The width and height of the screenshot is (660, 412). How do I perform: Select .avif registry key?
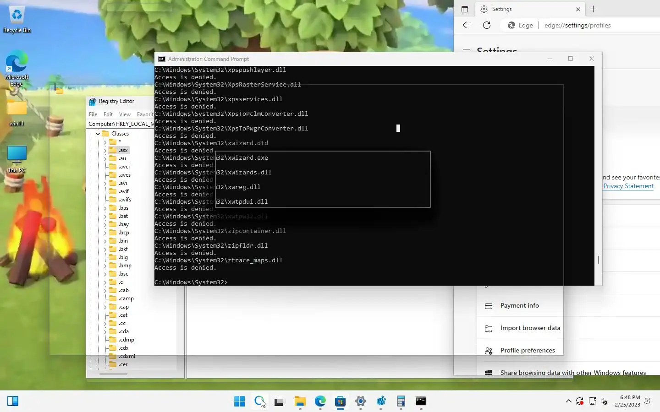pos(124,191)
